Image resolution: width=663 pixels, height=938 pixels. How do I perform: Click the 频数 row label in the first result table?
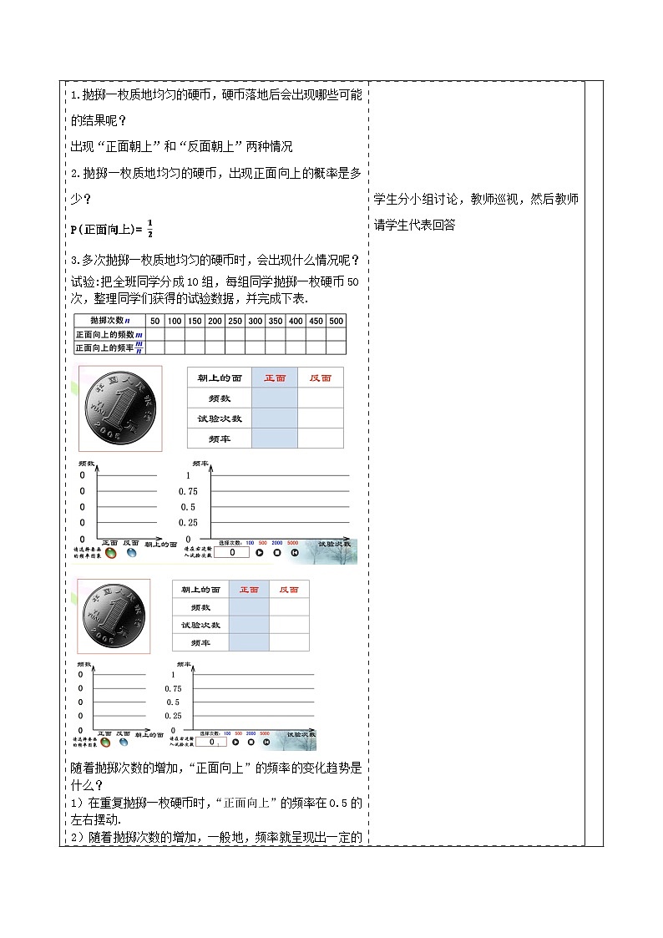(x=220, y=398)
